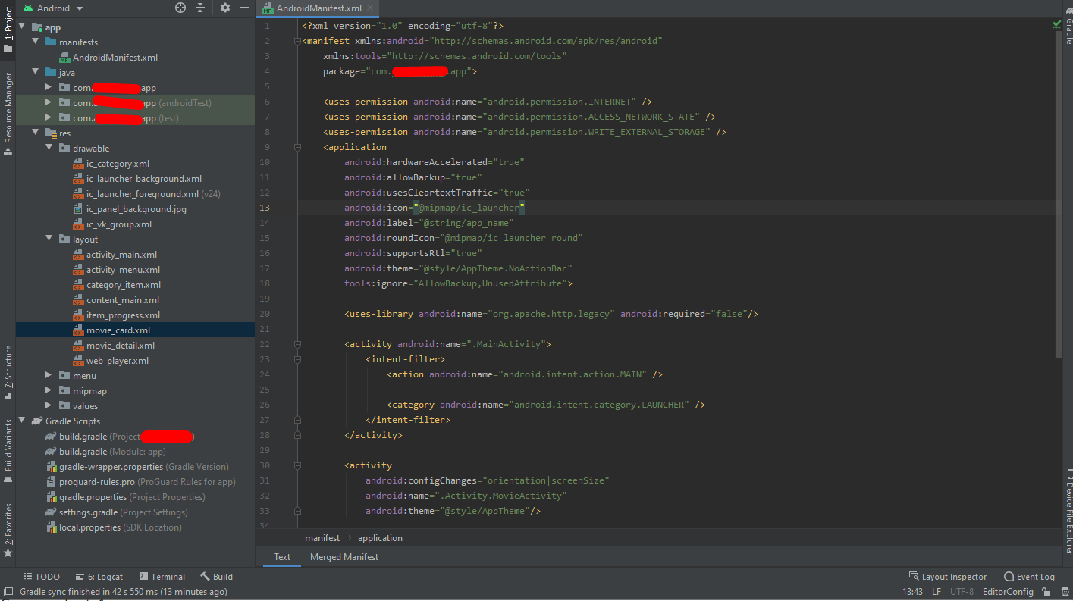Toggle the read-only lock icon in status bar

(1045, 592)
